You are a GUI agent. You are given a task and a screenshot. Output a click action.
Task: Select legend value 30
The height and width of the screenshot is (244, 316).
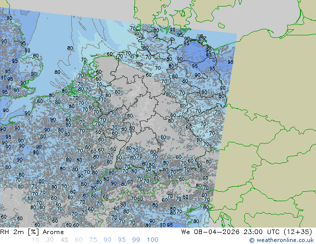50,240
